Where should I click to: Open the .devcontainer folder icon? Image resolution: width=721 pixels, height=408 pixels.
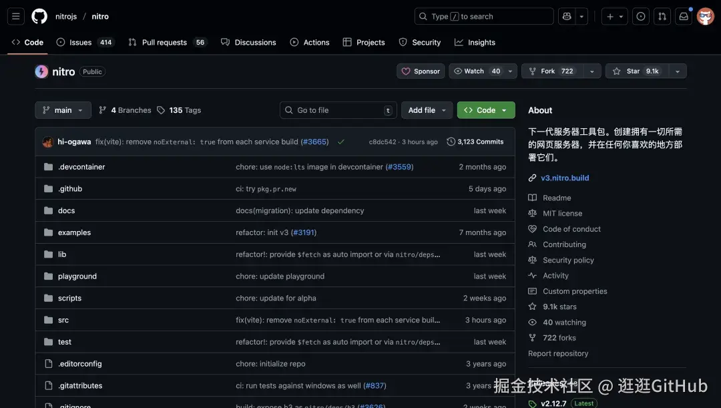pyautogui.click(x=48, y=167)
